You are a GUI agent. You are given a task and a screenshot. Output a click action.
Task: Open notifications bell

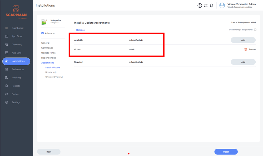pos(212,6)
